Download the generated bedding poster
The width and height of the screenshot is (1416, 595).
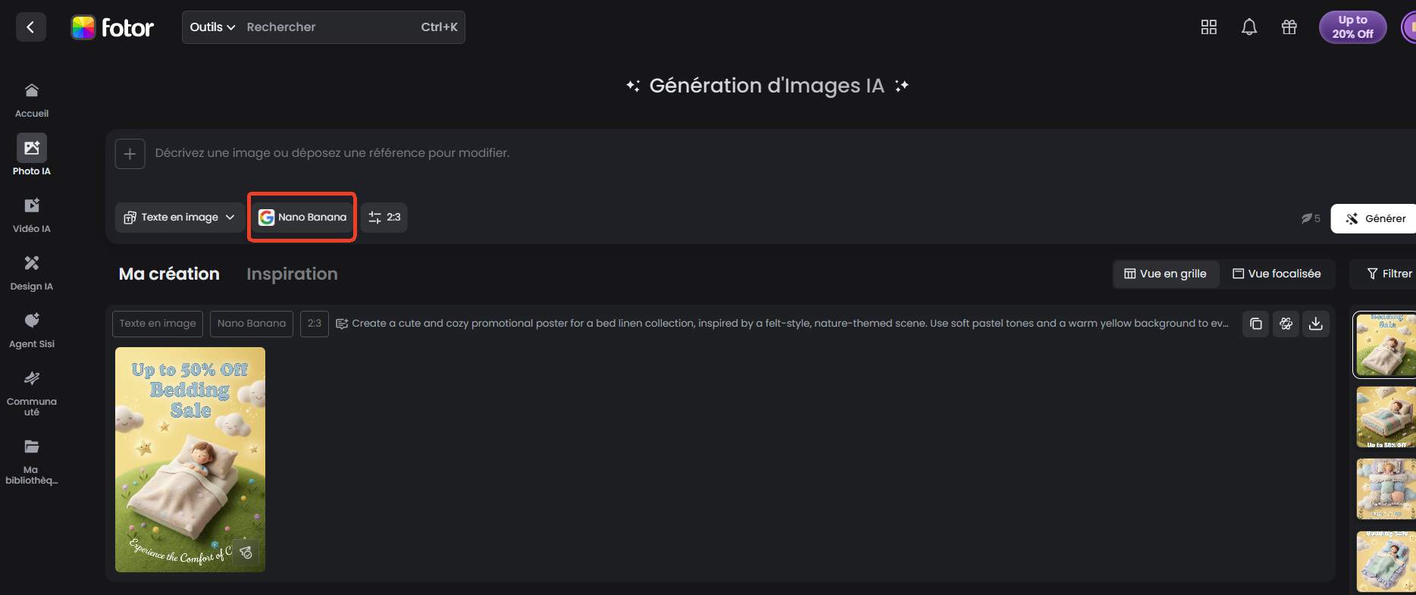pyautogui.click(x=1316, y=324)
